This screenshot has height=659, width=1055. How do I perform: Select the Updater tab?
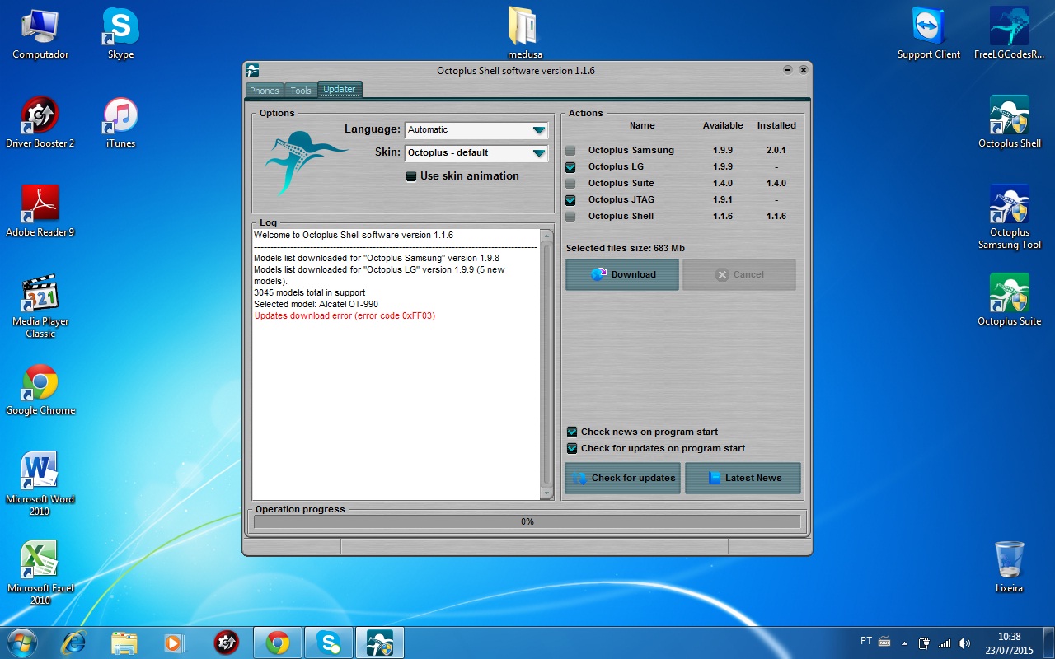(x=340, y=90)
